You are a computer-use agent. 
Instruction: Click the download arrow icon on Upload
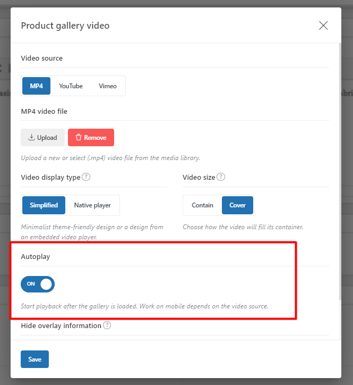point(31,137)
